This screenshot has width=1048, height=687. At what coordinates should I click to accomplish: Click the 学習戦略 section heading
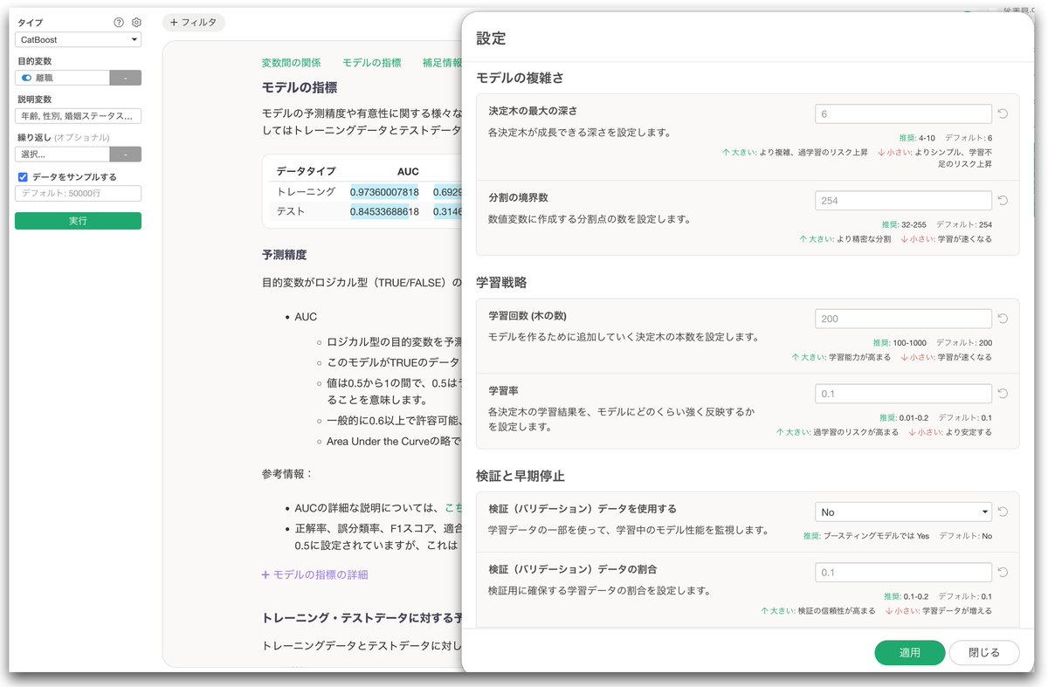pyautogui.click(x=501, y=283)
